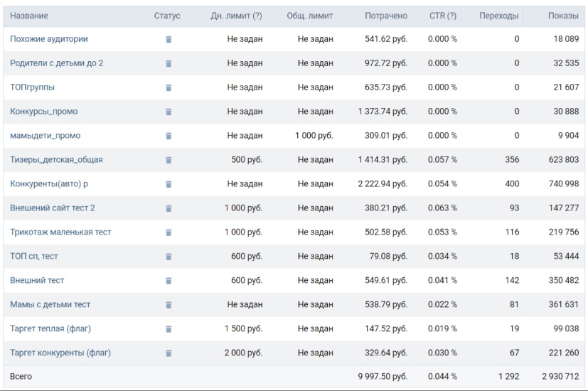Click the 0.063 % CTR value
This screenshot has height=391, width=588.
442,208
